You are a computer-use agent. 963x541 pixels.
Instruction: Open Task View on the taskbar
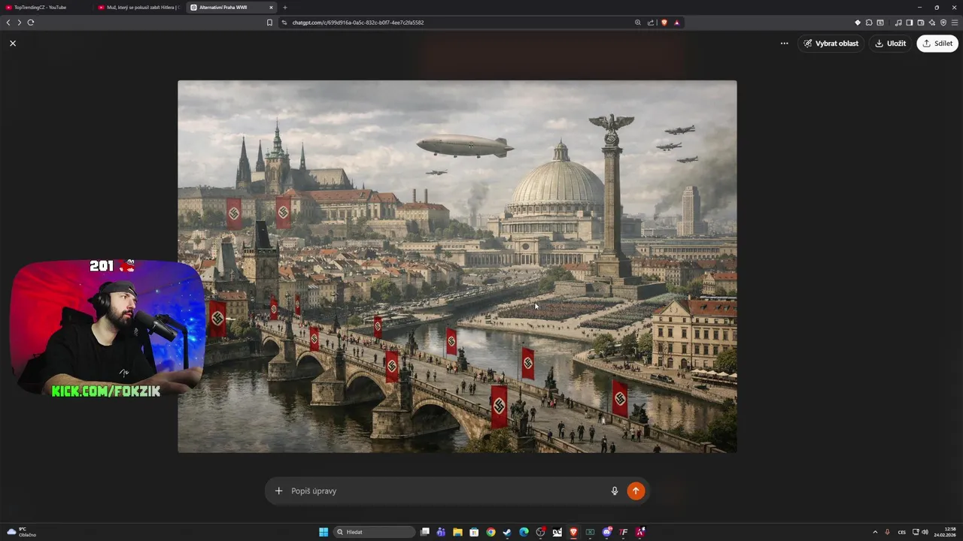(x=425, y=532)
